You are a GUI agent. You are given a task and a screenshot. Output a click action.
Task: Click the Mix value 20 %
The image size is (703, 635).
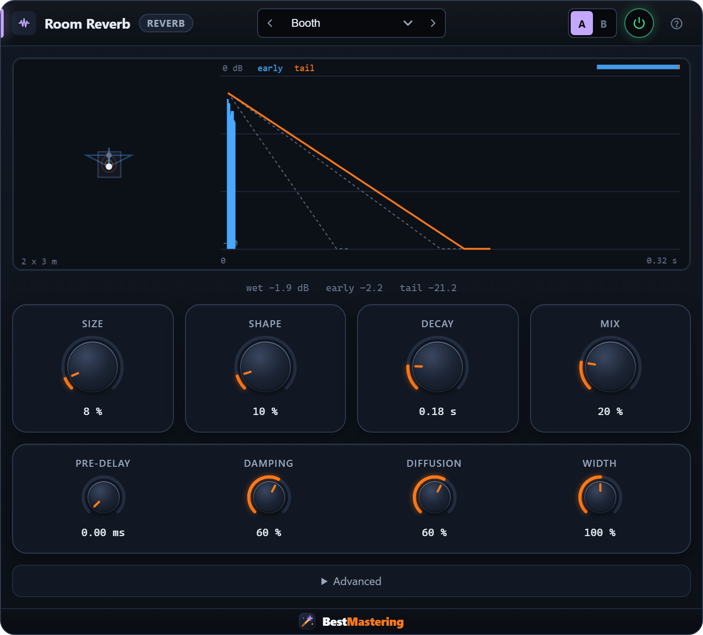610,411
